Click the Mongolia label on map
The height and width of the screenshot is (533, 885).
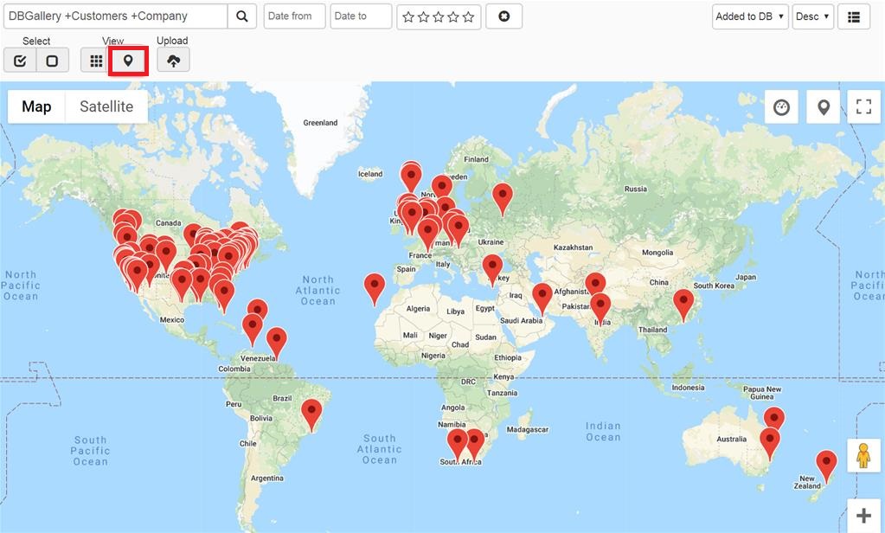click(x=657, y=253)
